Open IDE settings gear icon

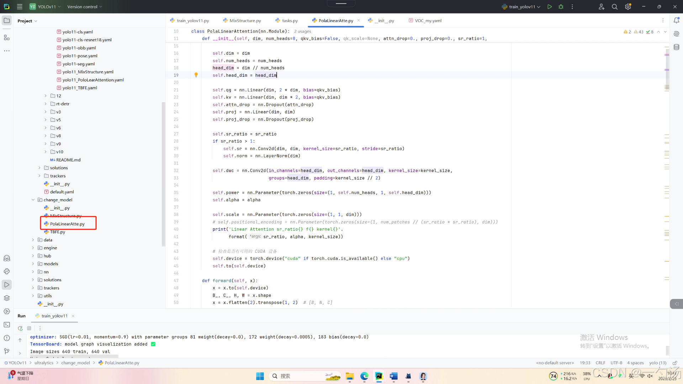tap(628, 7)
